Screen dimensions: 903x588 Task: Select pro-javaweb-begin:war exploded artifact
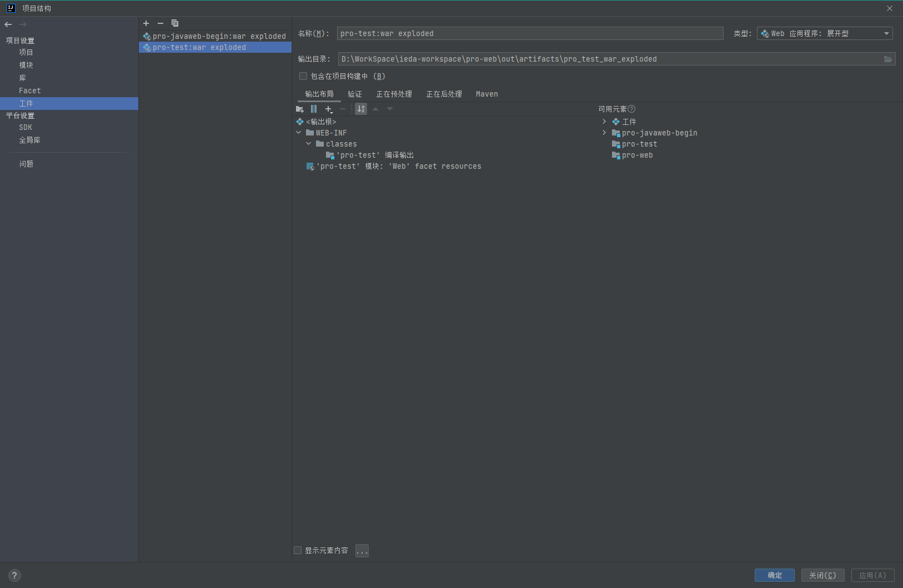[x=215, y=36]
